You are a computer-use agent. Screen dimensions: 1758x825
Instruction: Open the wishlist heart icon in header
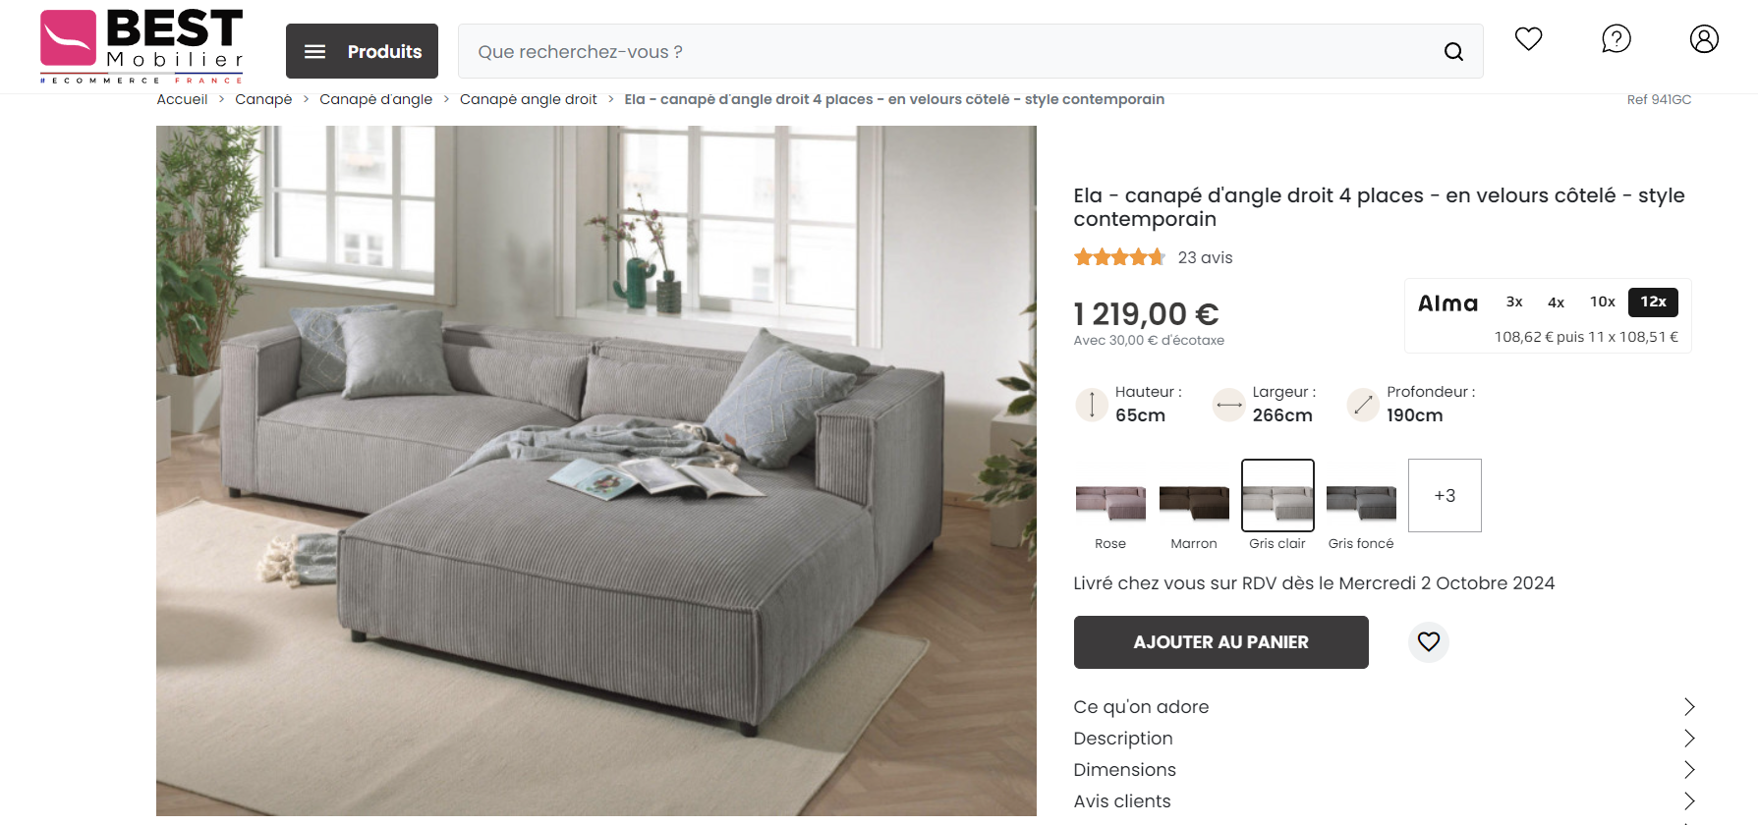[x=1528, y=39]
